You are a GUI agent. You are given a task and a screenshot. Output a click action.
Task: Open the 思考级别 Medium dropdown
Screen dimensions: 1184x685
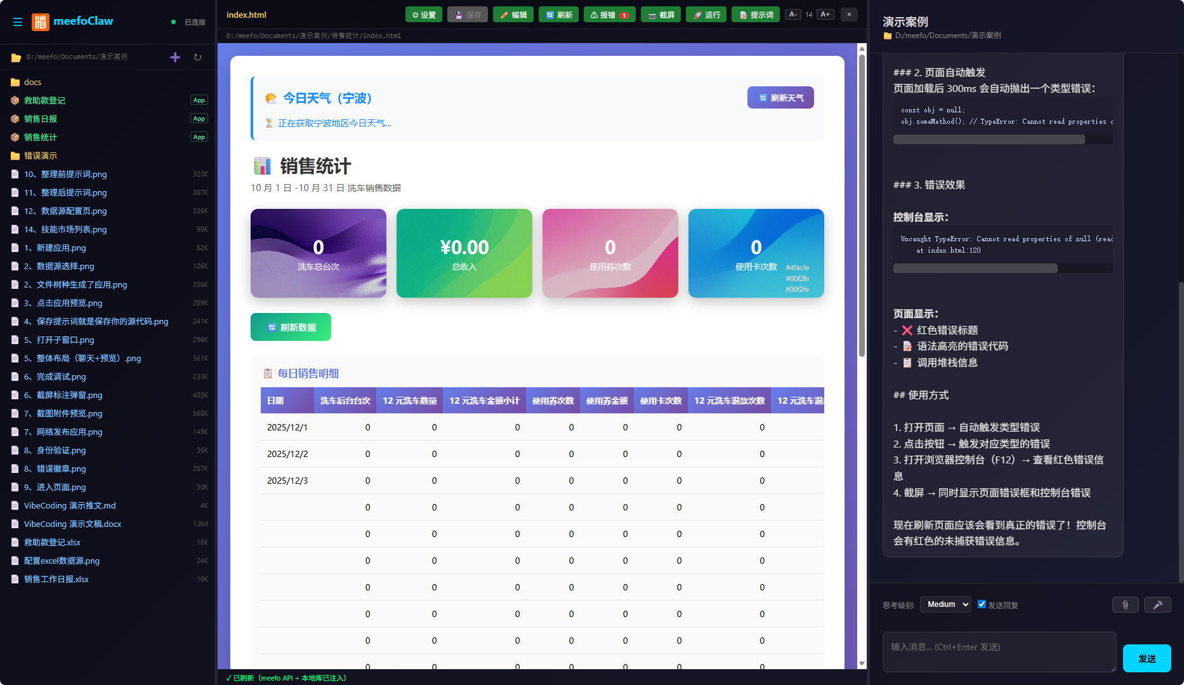point(945,604)
